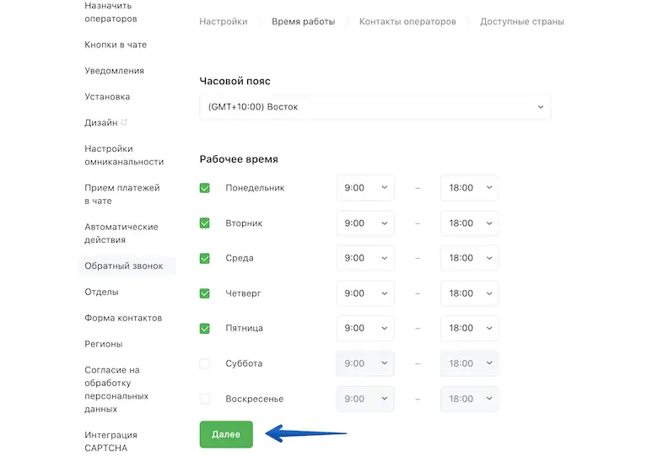This screenshot has width=658, height=467.
Task: Open the Часовой пояс timezone dropdown
Action: 375,107
